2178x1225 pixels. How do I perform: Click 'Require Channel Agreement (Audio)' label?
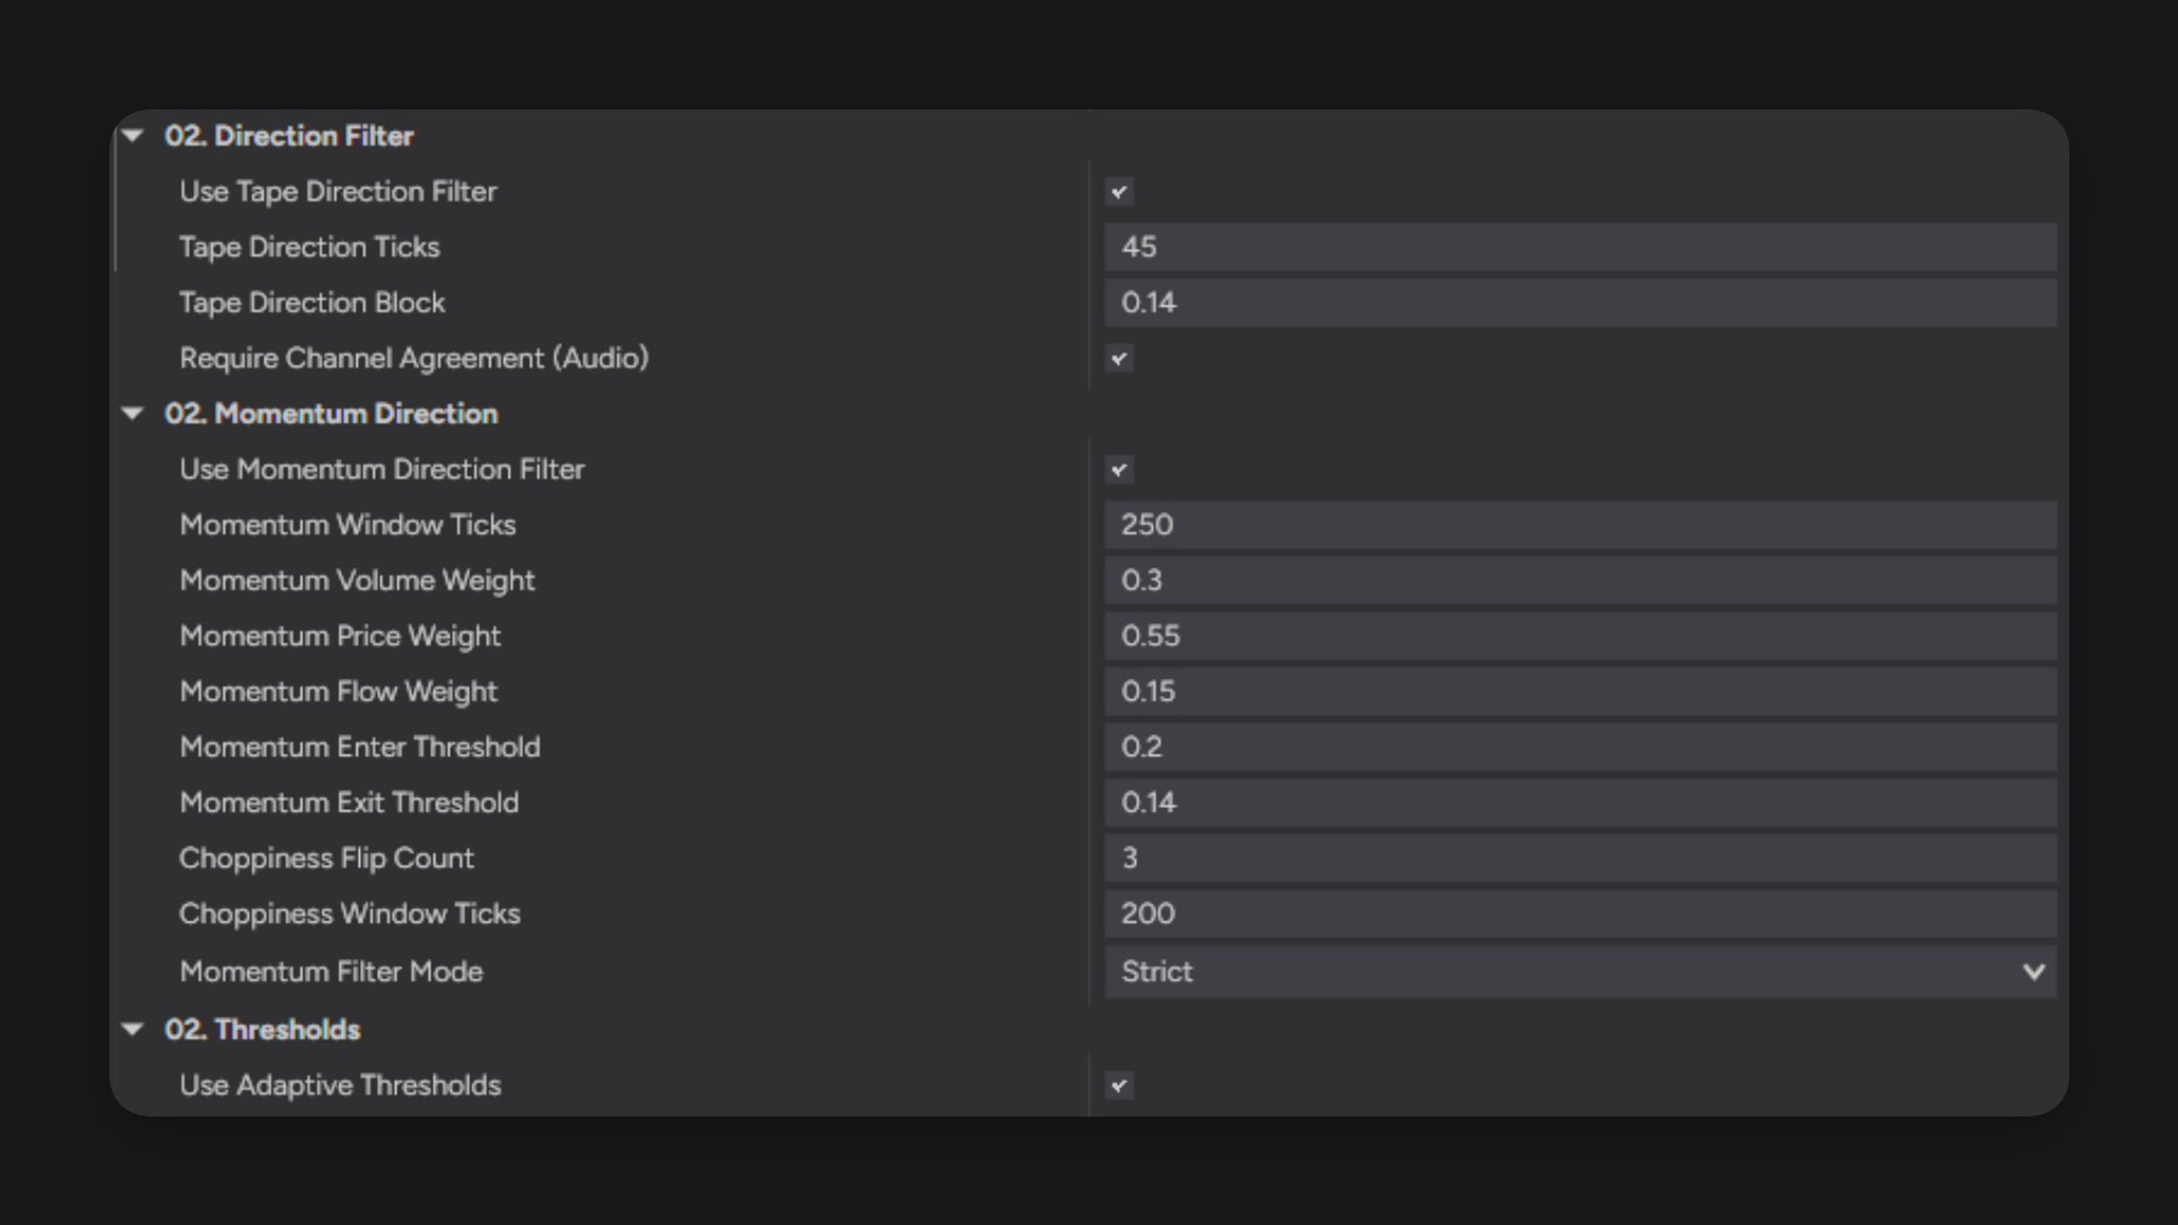pos(414,359)
